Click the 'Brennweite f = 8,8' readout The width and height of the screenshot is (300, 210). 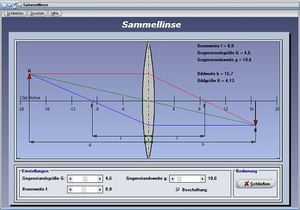tap(215, 46)
